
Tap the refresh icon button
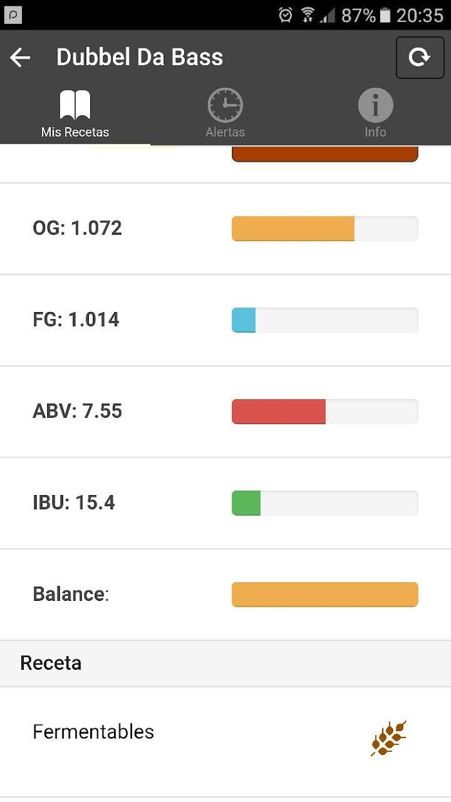[x=419, y=58]
